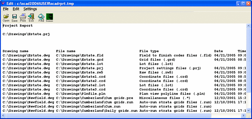Click the horizontal scrollbar left arrow

[x=3, y=115]
